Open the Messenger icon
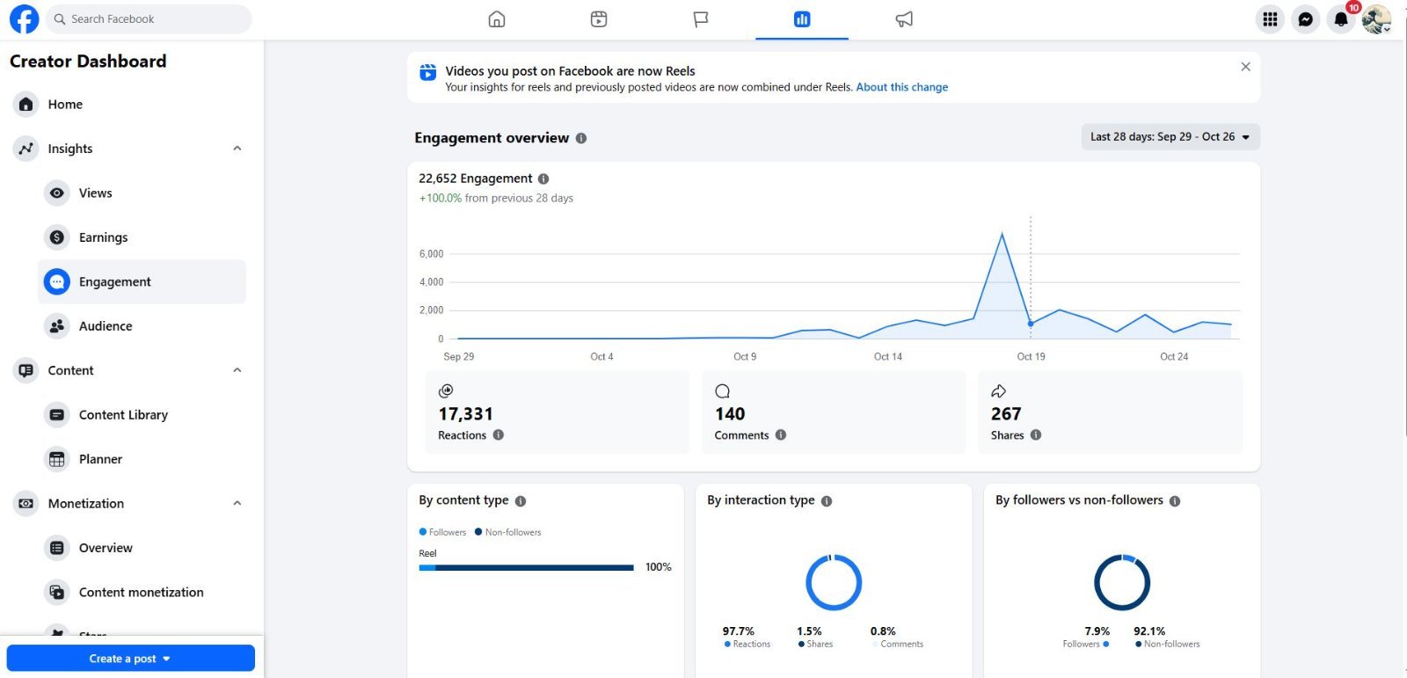The image size is (1407, 678). (x=1306, y=19)
